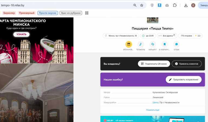208x122 pixels.
Task: Click Подключить QR-меню button
Action: pyautogui.click(x=154, y=64)
